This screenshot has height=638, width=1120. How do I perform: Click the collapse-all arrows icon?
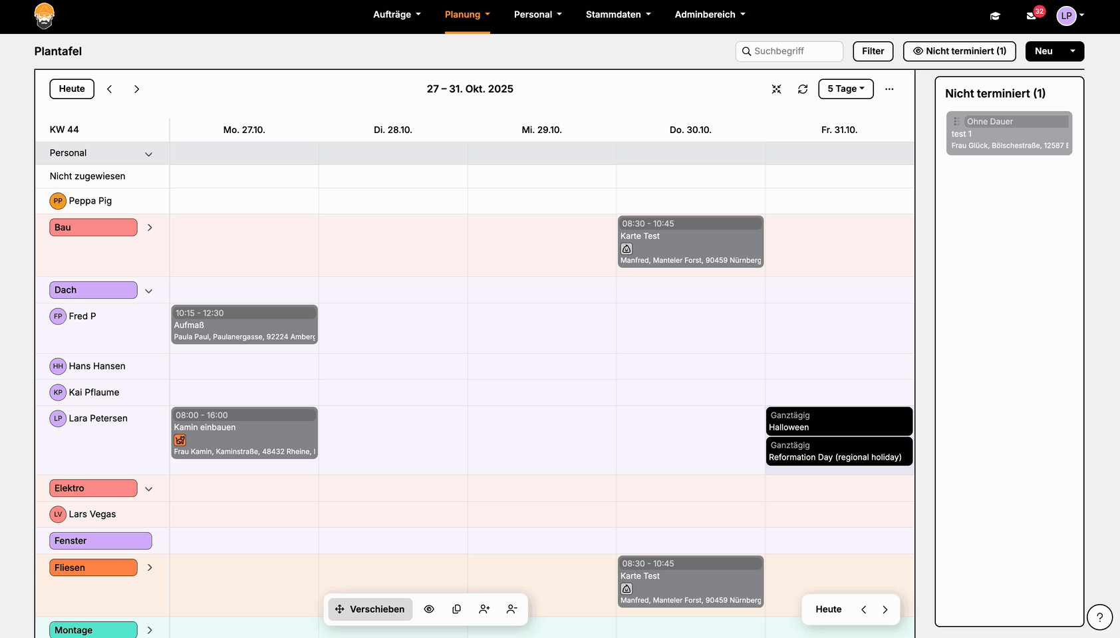pyautogui.click(x=776, y=89)
